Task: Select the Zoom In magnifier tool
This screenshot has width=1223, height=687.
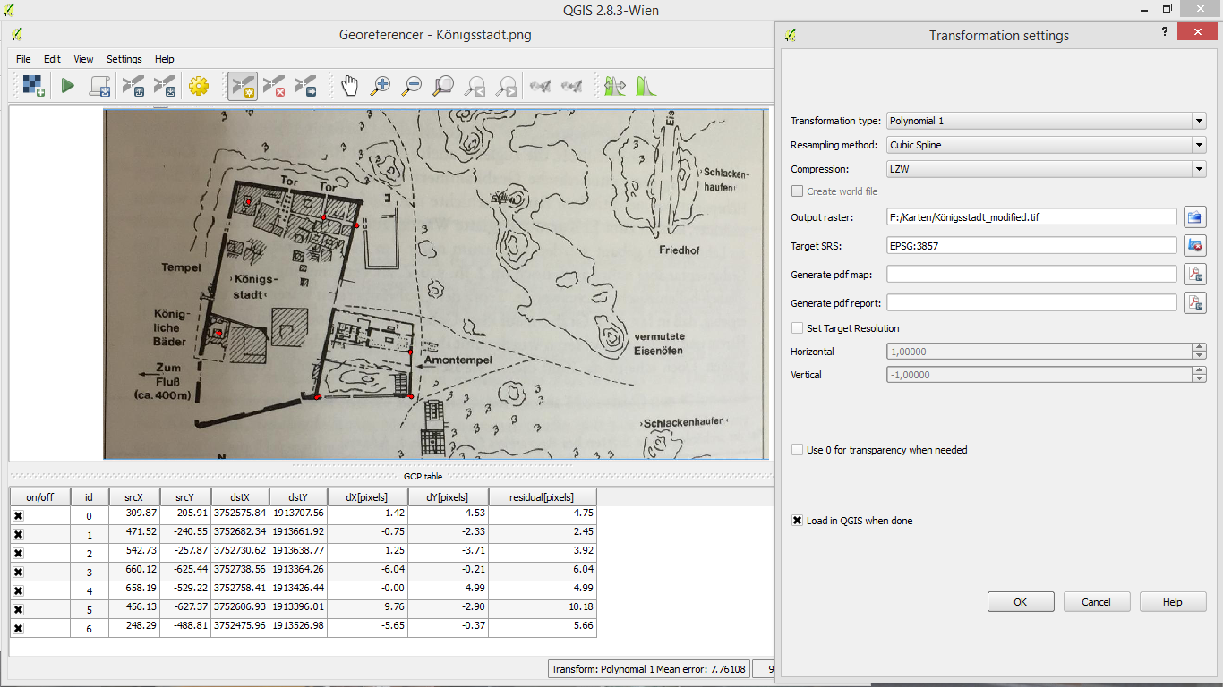Action: pyautogui.click(x=381, y=86)
